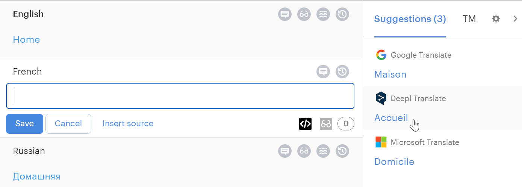
Task: Switch to the Suggestions (3) tab
Action: coord(410,19)
